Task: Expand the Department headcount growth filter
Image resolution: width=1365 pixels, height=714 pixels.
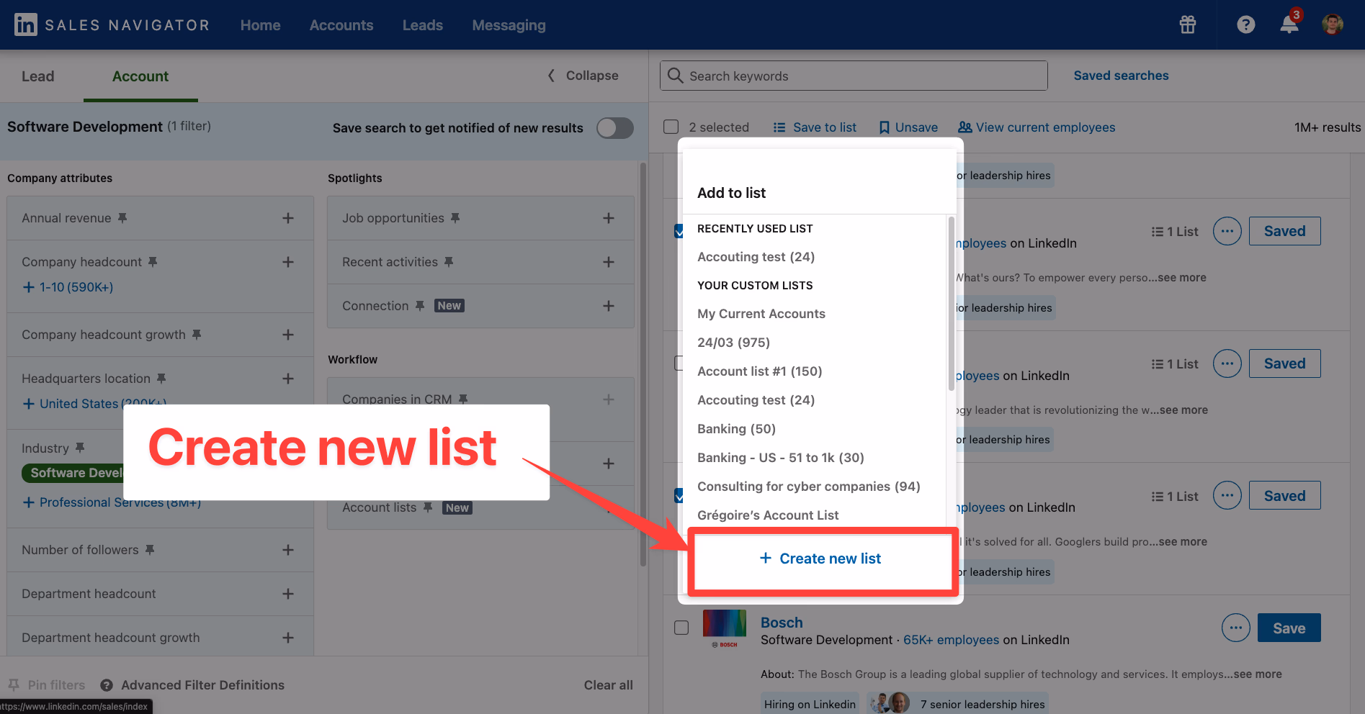Action: click(288, 638)
